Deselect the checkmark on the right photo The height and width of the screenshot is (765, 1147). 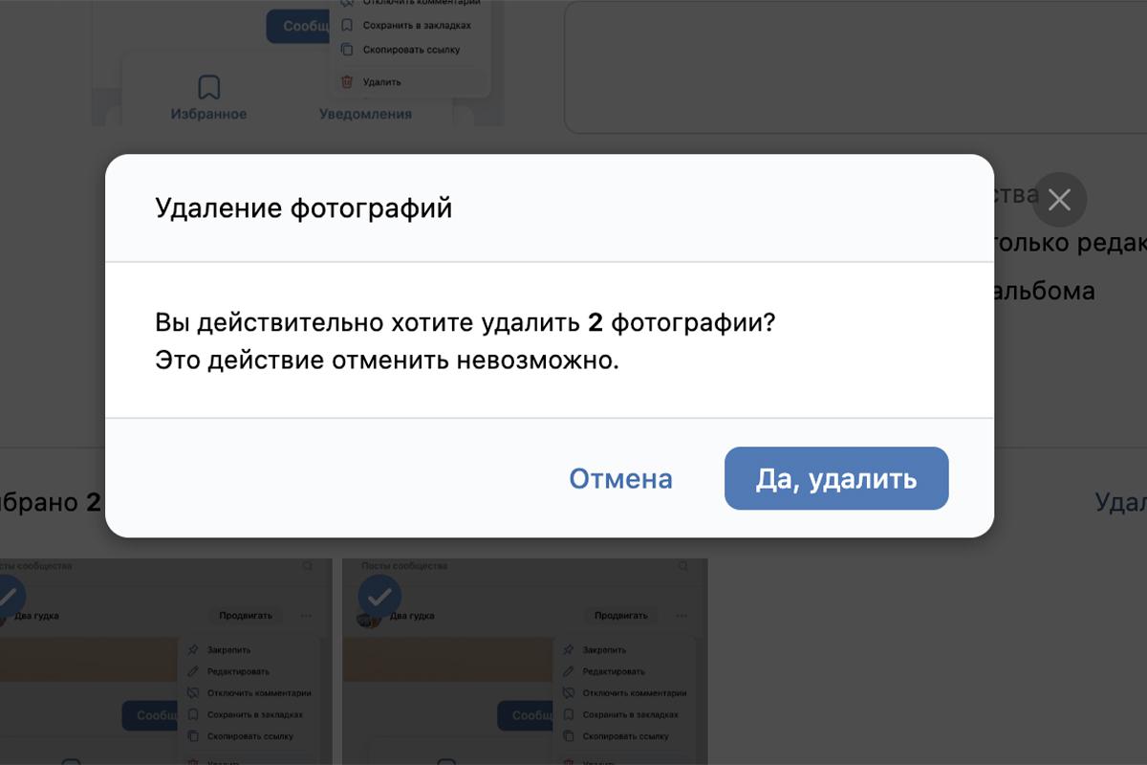point(379,595)
